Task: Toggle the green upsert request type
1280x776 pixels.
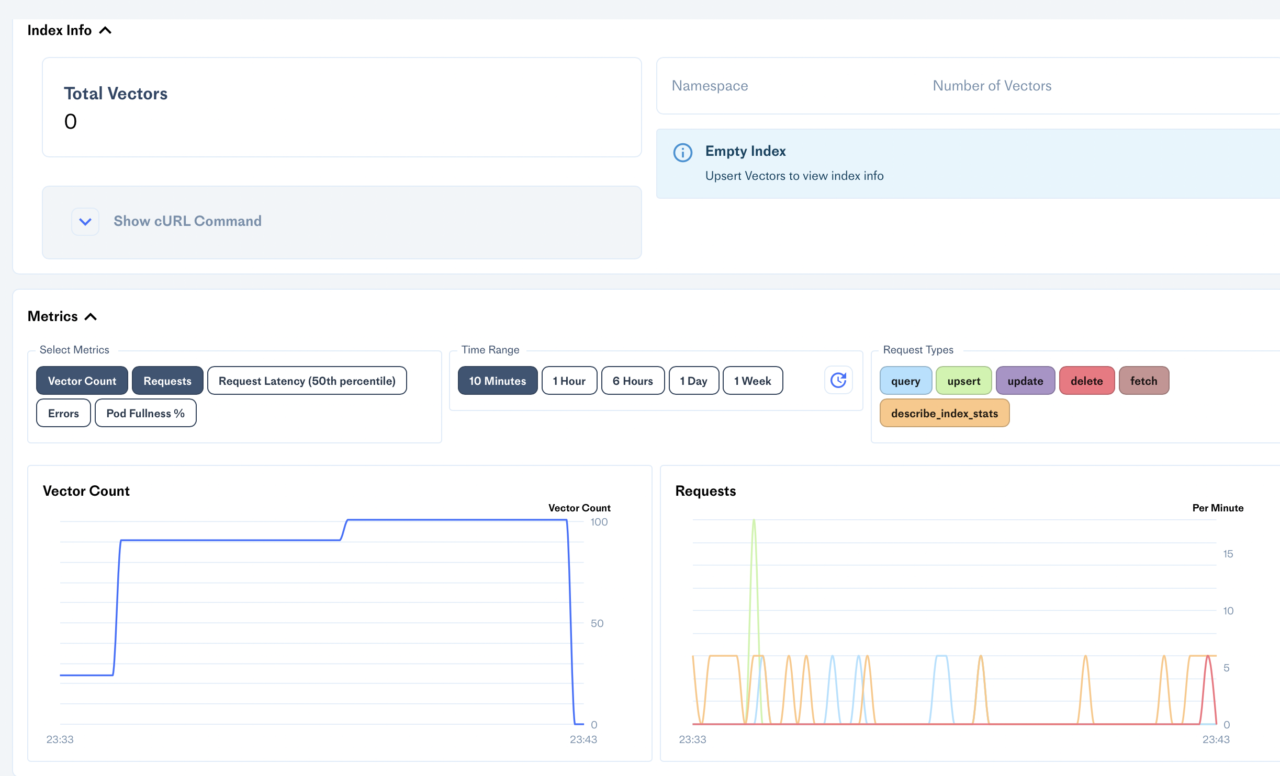Action: pyautogui.click(x=963, y=381)
